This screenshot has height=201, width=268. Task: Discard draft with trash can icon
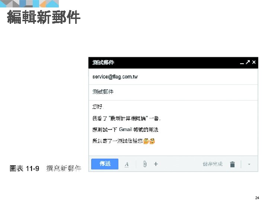(232, 164)
